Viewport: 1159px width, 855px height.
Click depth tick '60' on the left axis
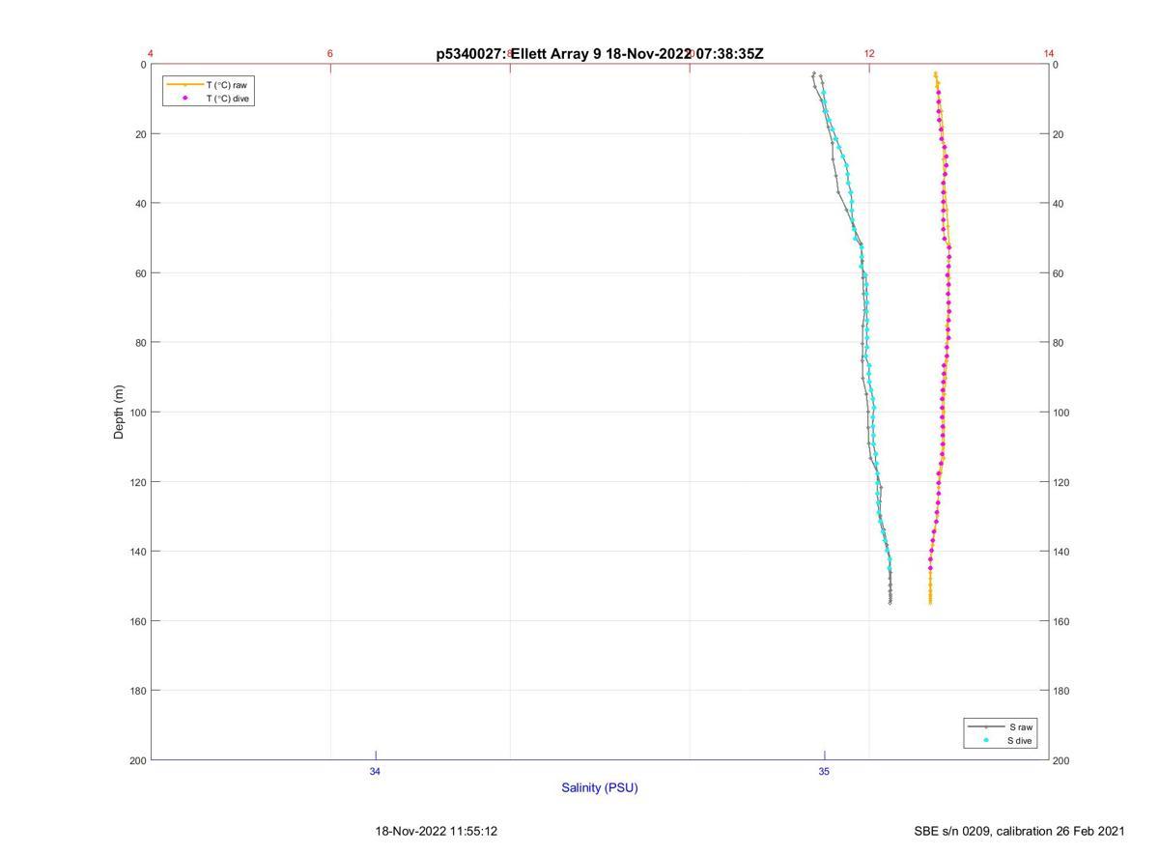[140, 273]
